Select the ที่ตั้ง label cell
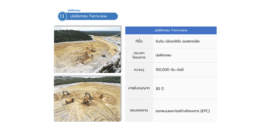258x132 pixels. 139,41
